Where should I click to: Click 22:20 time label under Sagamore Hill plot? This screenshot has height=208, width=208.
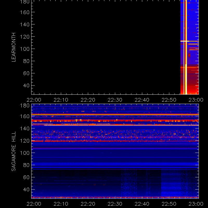coord(88,204)
